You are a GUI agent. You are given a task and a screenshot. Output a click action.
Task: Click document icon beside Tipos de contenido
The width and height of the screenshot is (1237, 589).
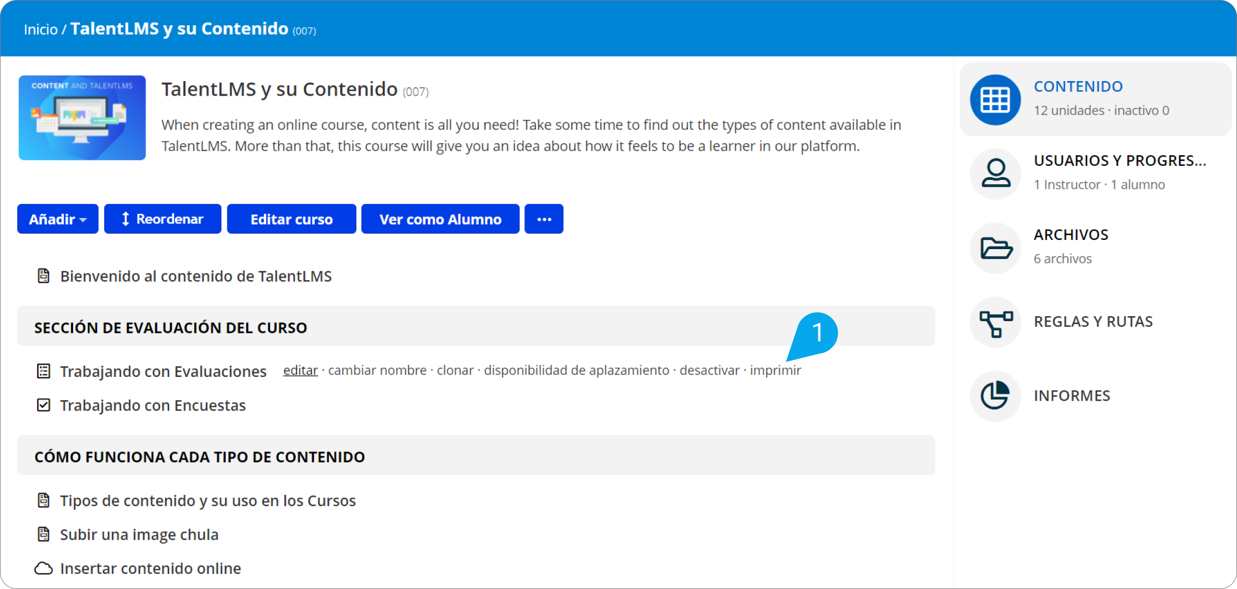tap(44, 500)
